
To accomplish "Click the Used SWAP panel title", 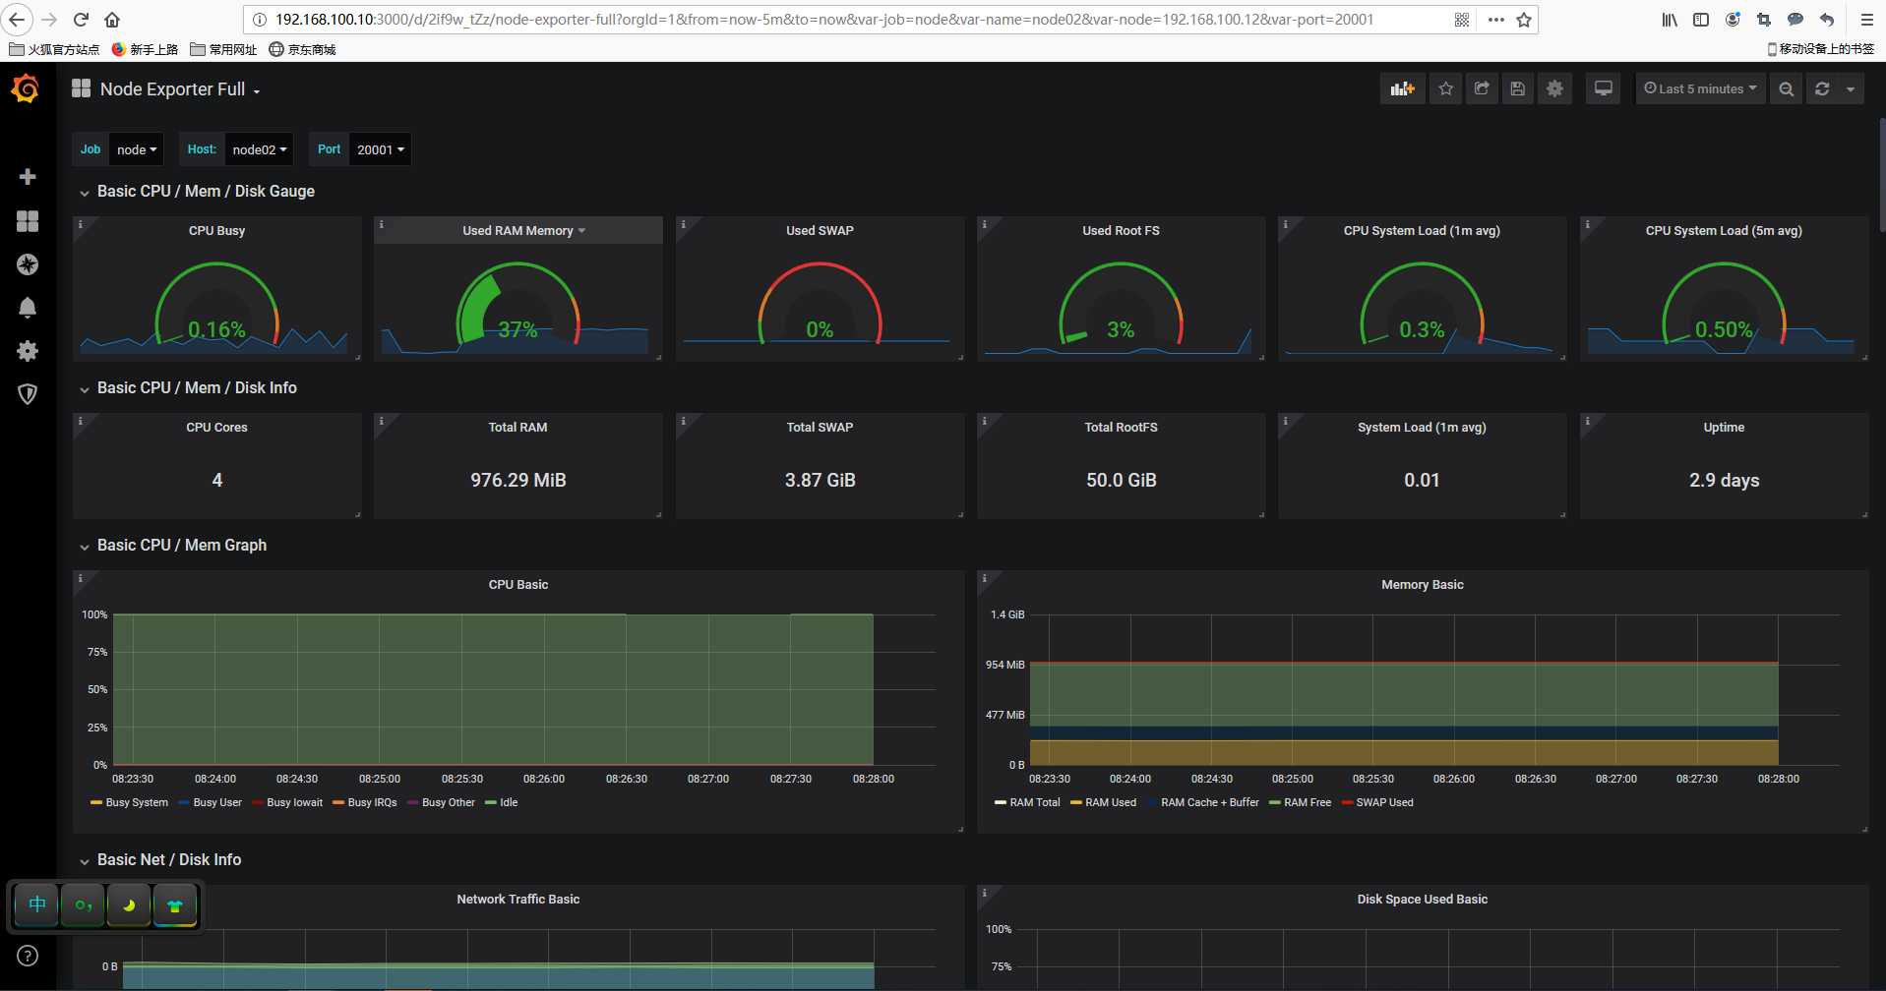I will (820, 231).
